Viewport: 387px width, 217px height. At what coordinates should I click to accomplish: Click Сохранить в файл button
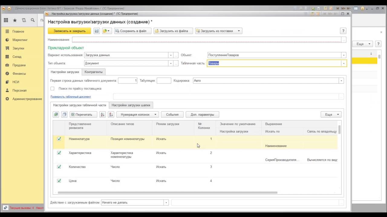tap(133, 31)
